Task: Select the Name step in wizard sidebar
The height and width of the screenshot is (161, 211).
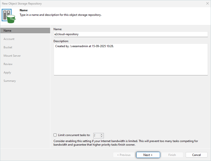Action: click(x=8, y=30)
